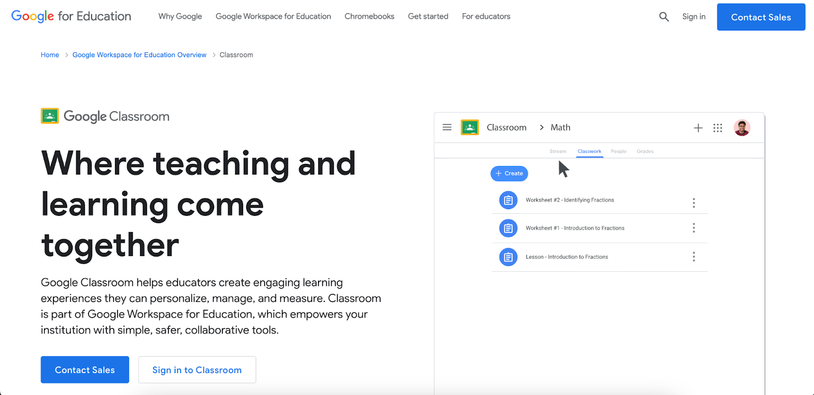The height and width of the screenshot is (395, 814).
Task: Open Lesson - Introduction to Fractions
Action: 567,257
